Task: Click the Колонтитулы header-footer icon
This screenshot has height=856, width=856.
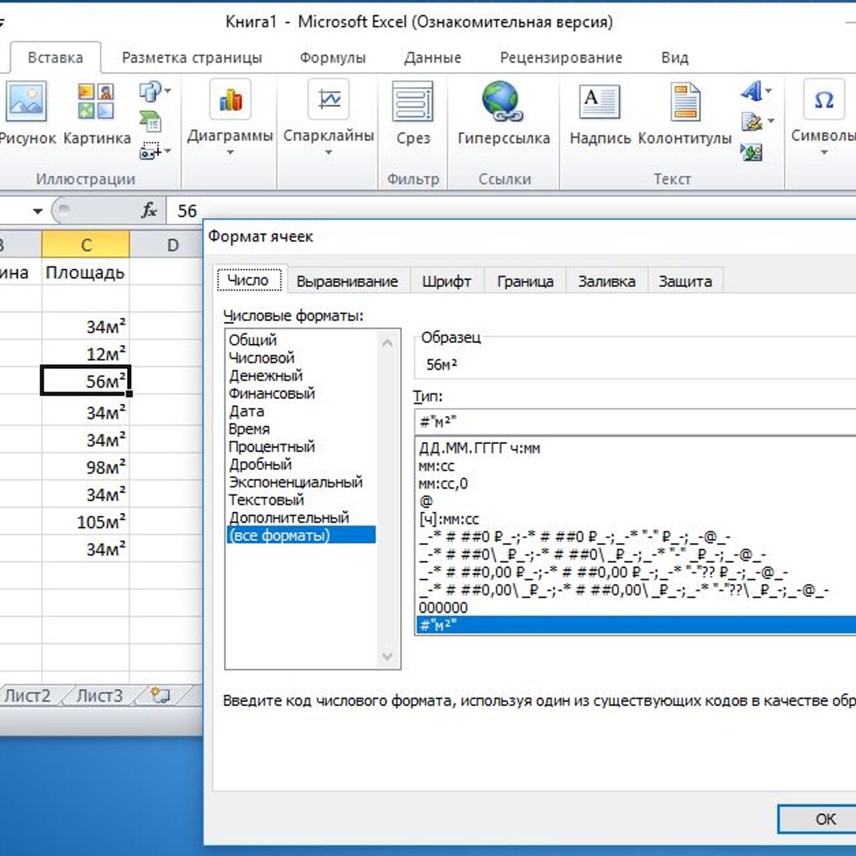Action: [685, 102]
